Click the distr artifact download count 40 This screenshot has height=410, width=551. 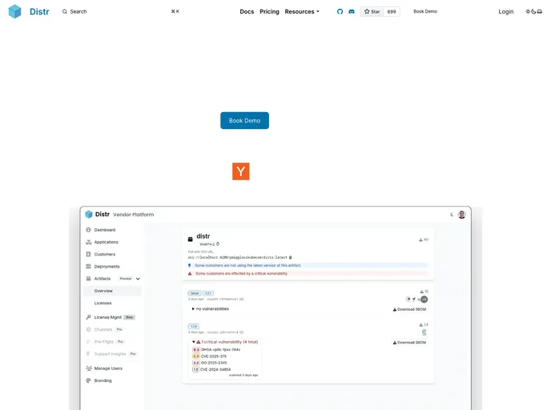pos(424,239)
